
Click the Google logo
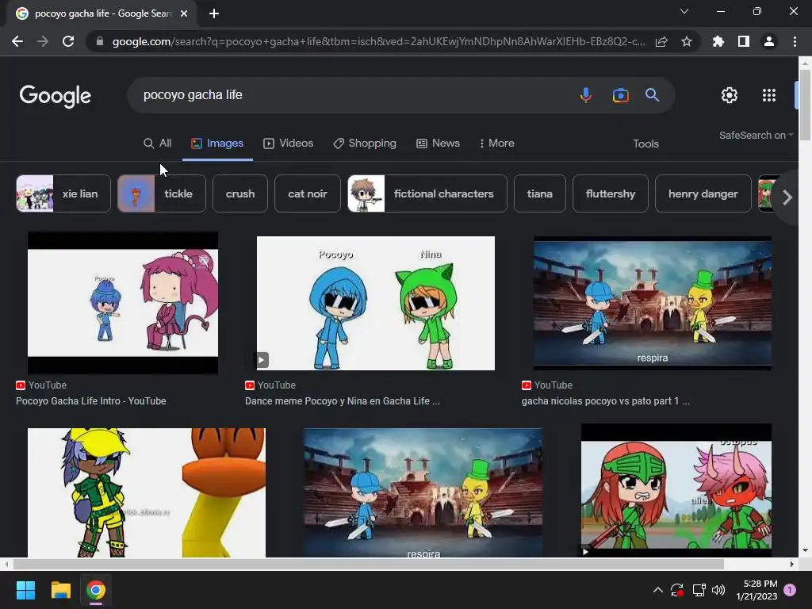(56, 96)
